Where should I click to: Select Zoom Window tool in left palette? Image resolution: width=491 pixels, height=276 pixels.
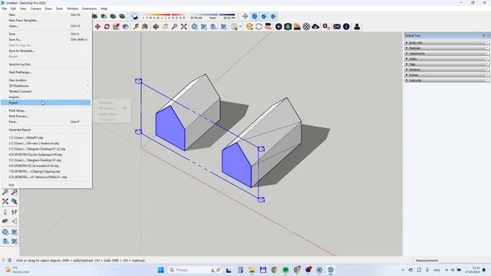pyautogui.click(x=14, y=192)
